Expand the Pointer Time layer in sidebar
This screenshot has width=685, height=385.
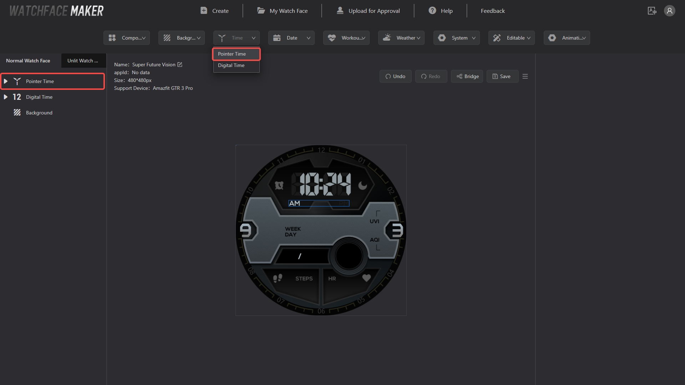(5, 81)
